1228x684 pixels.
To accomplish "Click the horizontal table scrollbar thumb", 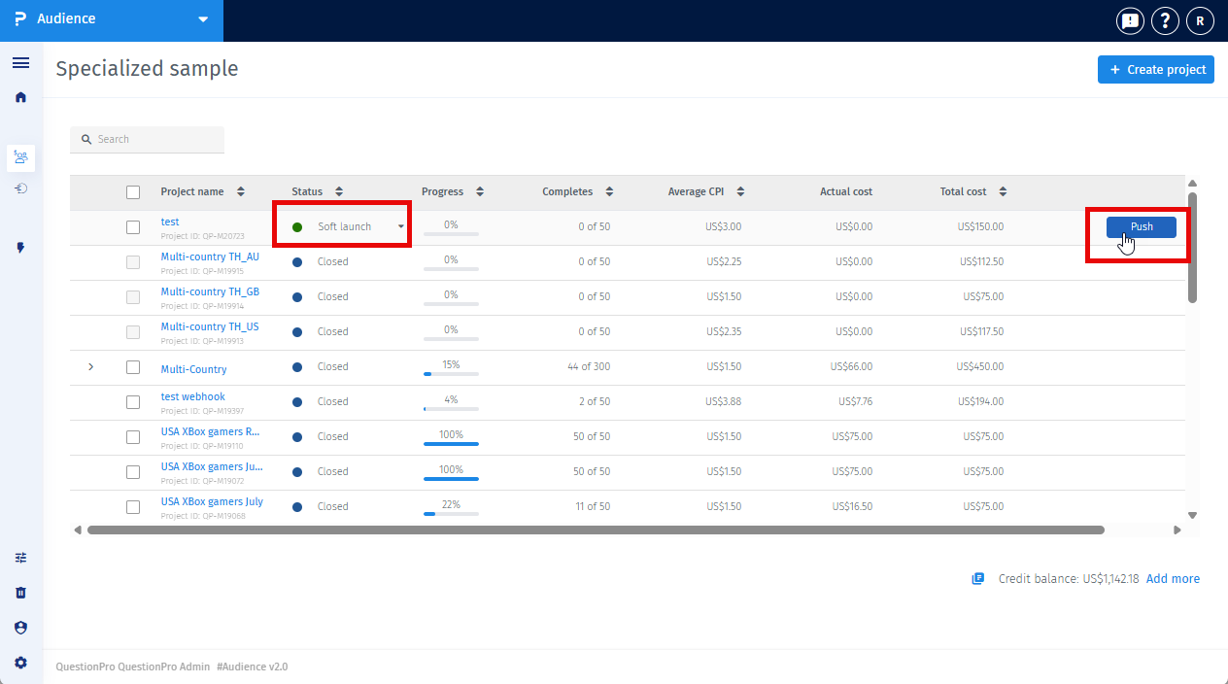I will point(596,530).
